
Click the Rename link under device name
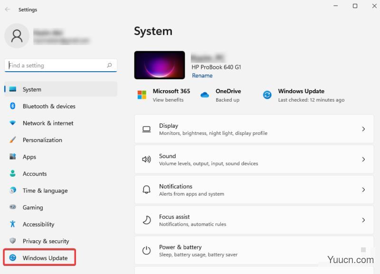coord(202,76)
